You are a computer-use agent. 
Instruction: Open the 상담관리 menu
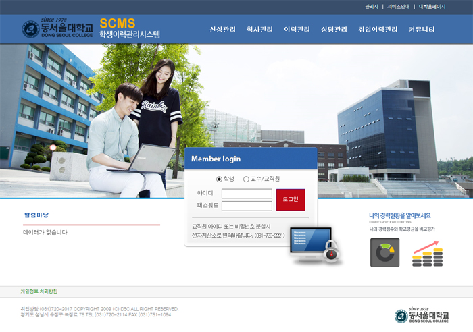click(x=334, y=30)
